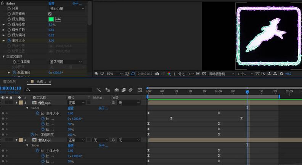This screenshot has width=302, height=165.
Task: Select the 合成 1 timeline tab
Action: 40,82
